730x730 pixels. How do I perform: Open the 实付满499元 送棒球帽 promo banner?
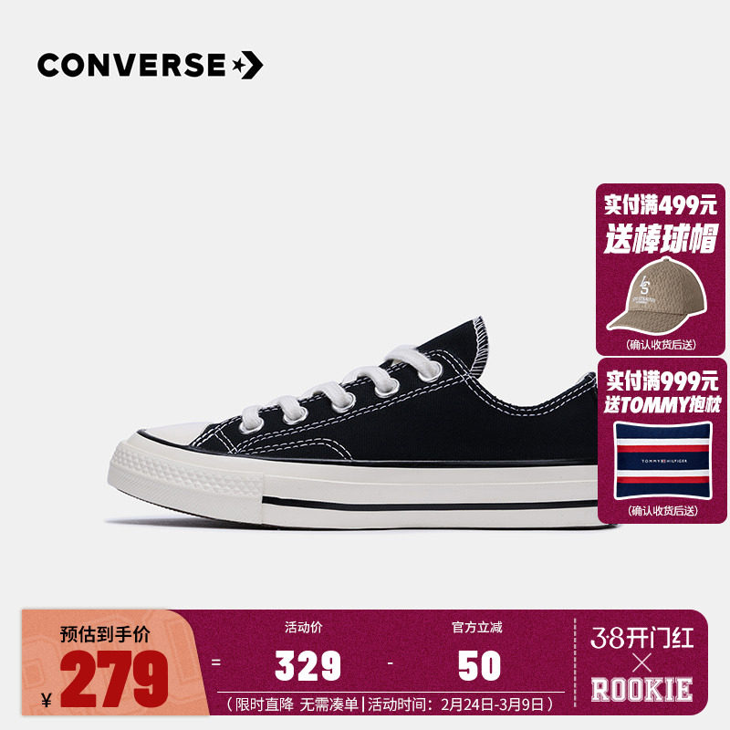[660, 269]
